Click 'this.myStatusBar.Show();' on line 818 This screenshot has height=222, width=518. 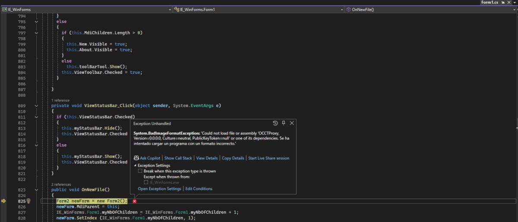92,156
